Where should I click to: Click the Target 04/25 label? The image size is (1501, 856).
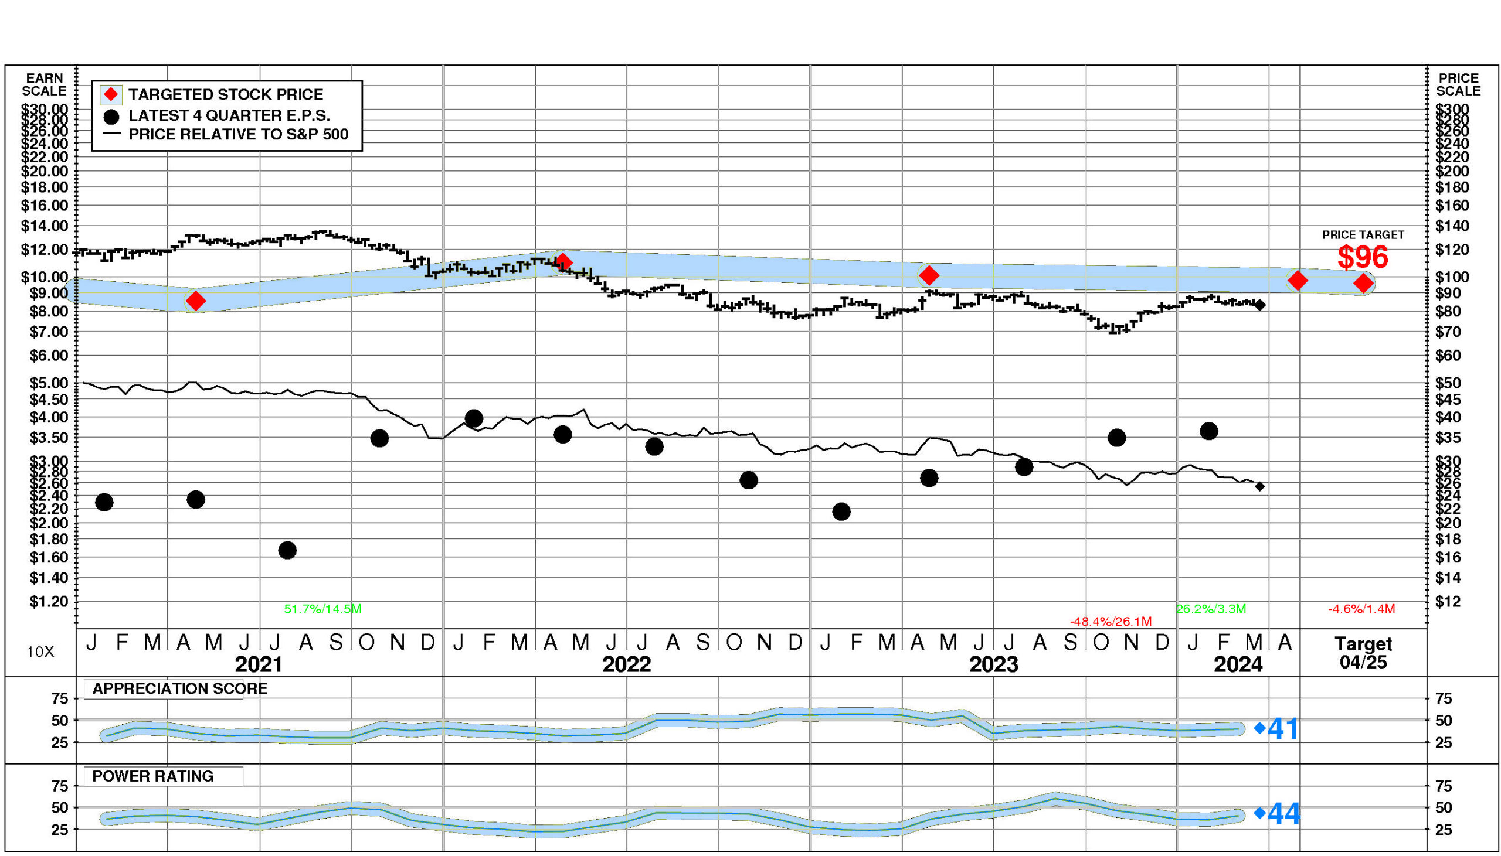pyautogui.click(x=1363, y=653)
